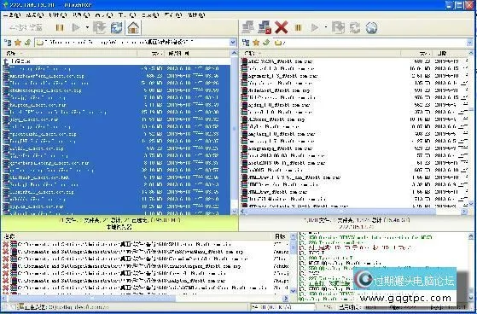Start queue transfer from local toolbar

76,28
